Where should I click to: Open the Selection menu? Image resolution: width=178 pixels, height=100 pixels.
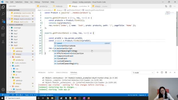click(x=19, y=2)
